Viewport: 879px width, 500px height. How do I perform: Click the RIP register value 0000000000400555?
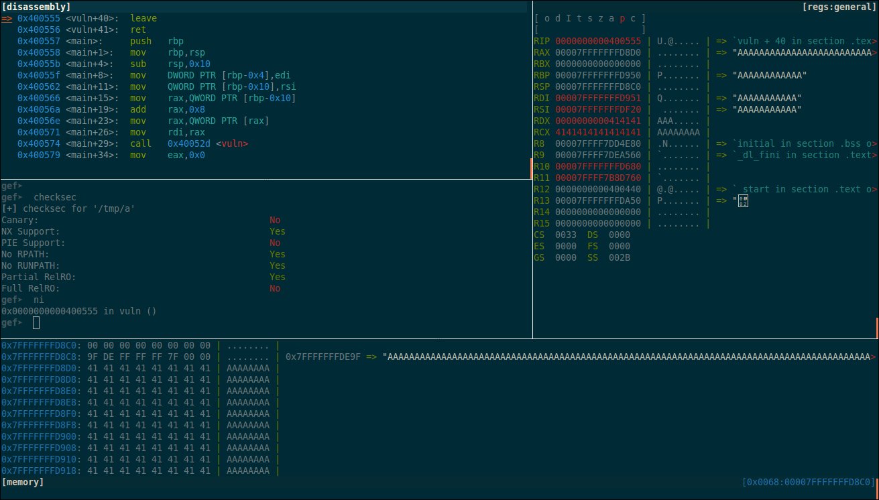tap(598, 41)
